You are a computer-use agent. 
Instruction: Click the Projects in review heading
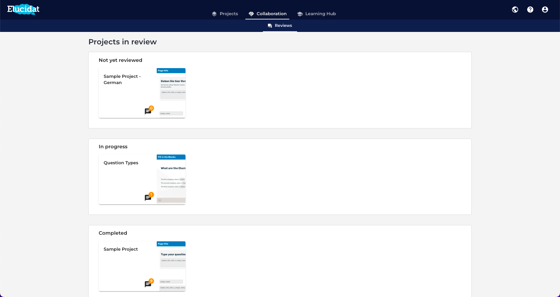tap(122, 42)
